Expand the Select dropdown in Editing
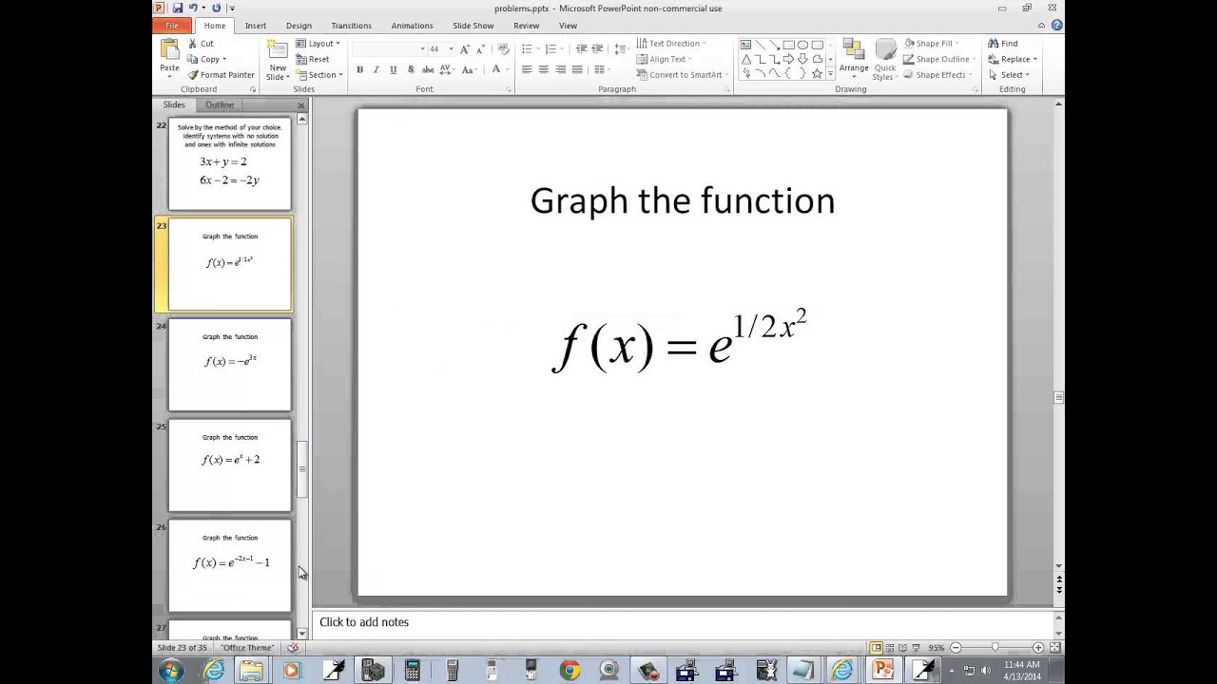1217x684 pixels. [x=1010, y=75]
